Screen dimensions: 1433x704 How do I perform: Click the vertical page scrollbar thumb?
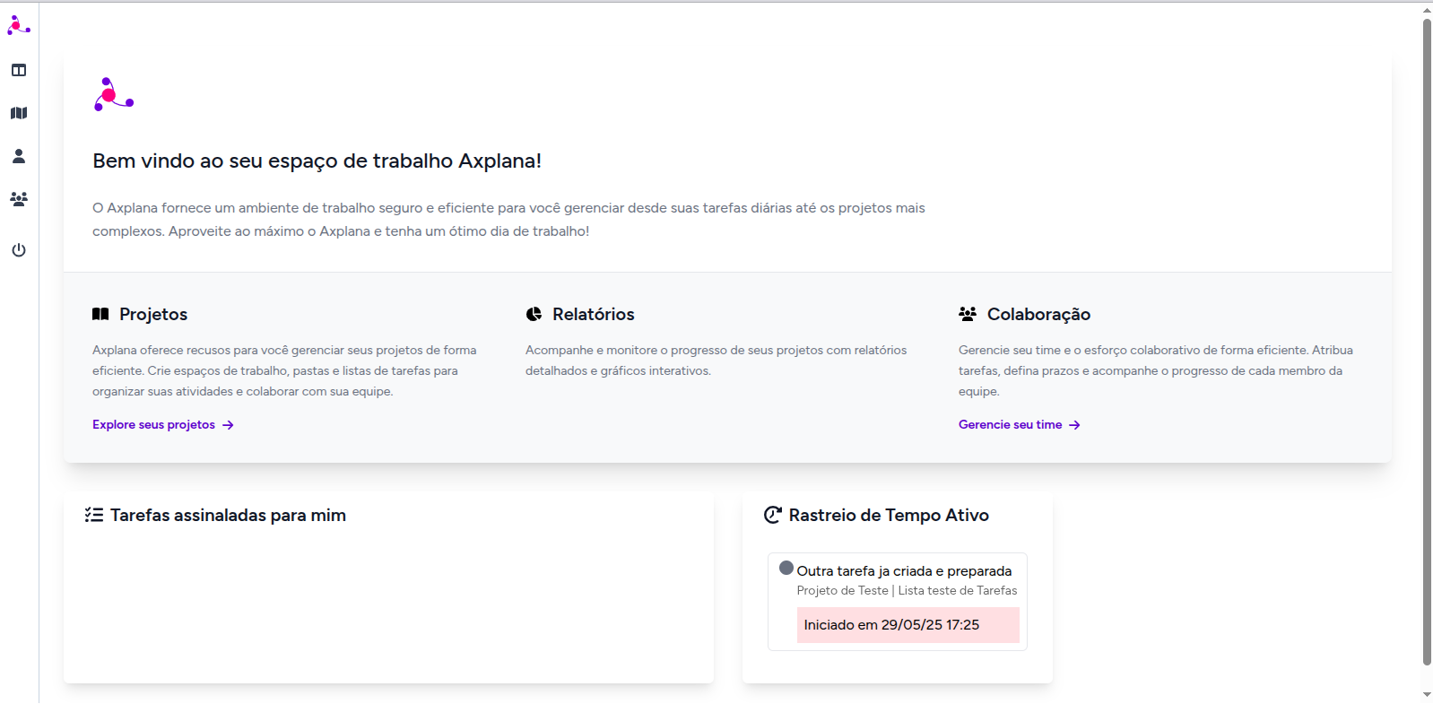click(1427, 342)
